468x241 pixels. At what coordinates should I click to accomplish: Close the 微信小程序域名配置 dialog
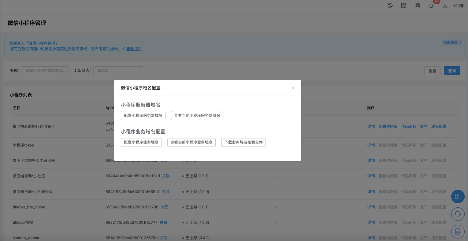pyautogui.click(x=293, y=88)
